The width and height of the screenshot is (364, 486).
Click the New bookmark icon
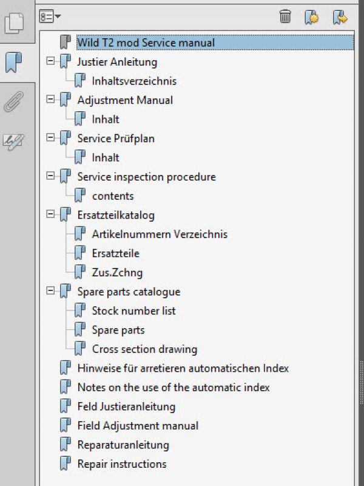(311, 17)
